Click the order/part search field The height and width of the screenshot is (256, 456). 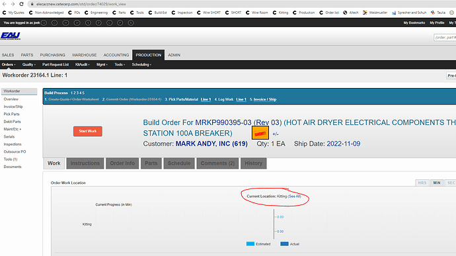[x=445, y=37]
